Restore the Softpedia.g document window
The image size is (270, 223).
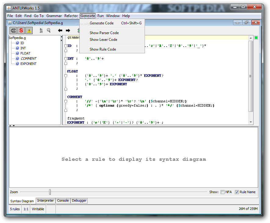(x=247, y=23)
